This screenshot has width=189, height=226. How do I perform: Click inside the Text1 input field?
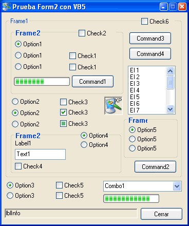(x=40, y=154)
